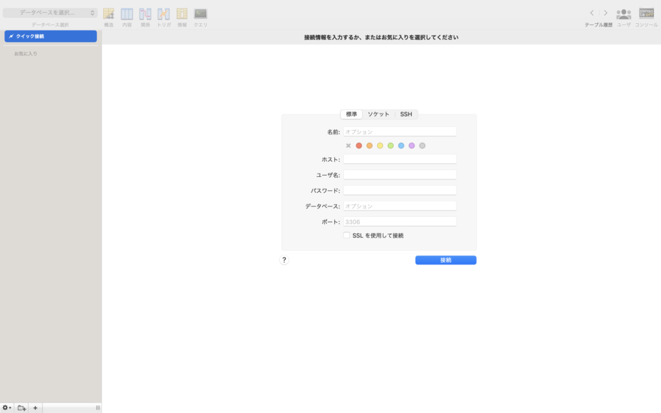Screen dimensions: 661x413
Task: Add a new favorite with the plus icon
Action: coord(35,407)
